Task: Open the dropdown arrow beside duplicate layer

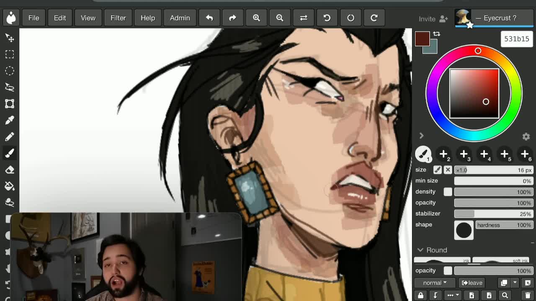Action: point(515,283)
